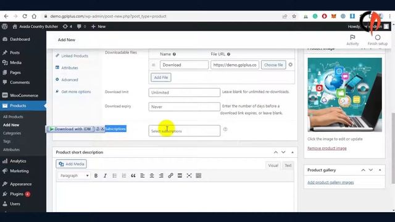Open Finish setup circle icon
395x222 pixels.
377,39
